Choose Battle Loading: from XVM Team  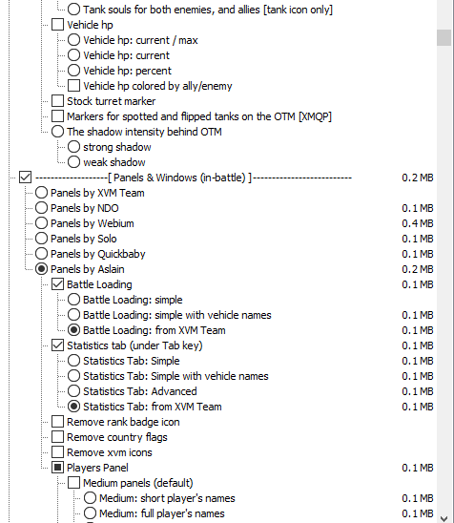(73, 330)
